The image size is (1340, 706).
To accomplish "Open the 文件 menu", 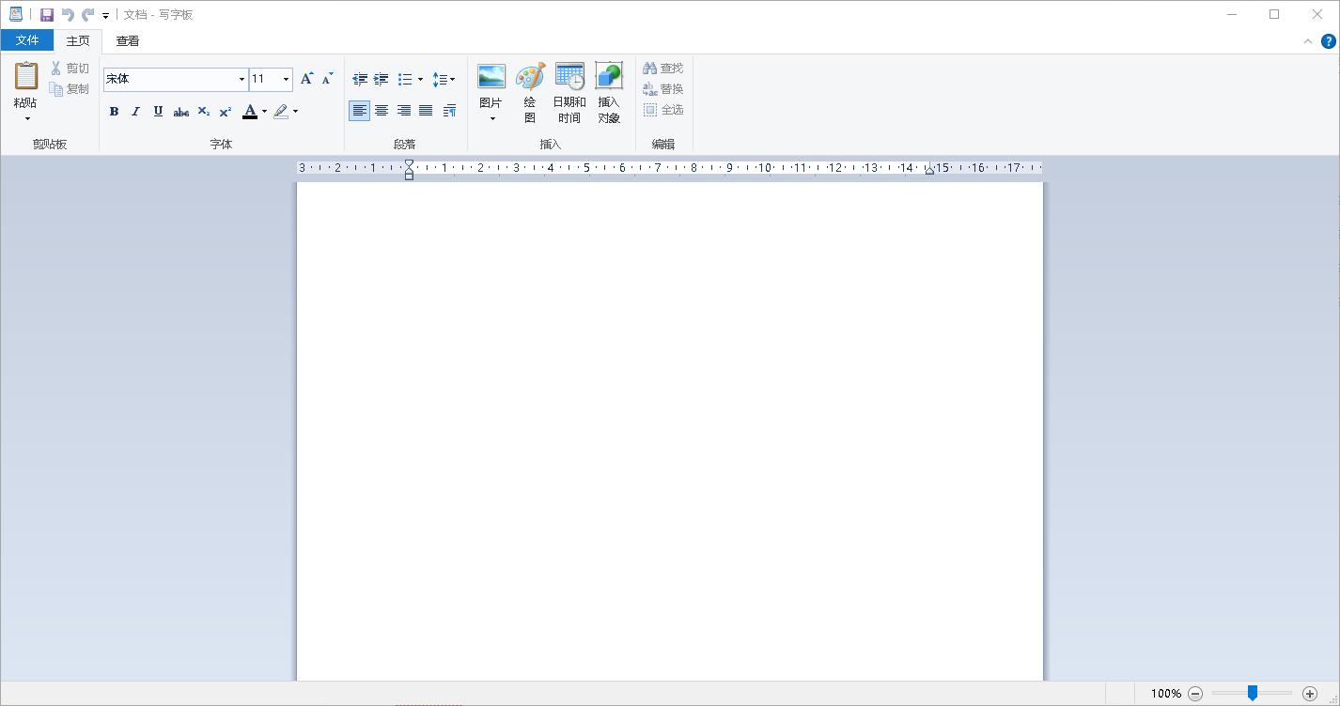I will pyautogui.click(x=27, y=40).
